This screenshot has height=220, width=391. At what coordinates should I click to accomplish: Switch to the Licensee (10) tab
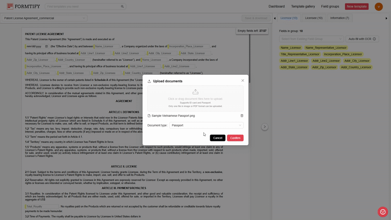pyautogui.click(x=313, y=18)
